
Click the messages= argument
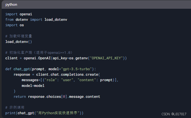tap(31, 80)
